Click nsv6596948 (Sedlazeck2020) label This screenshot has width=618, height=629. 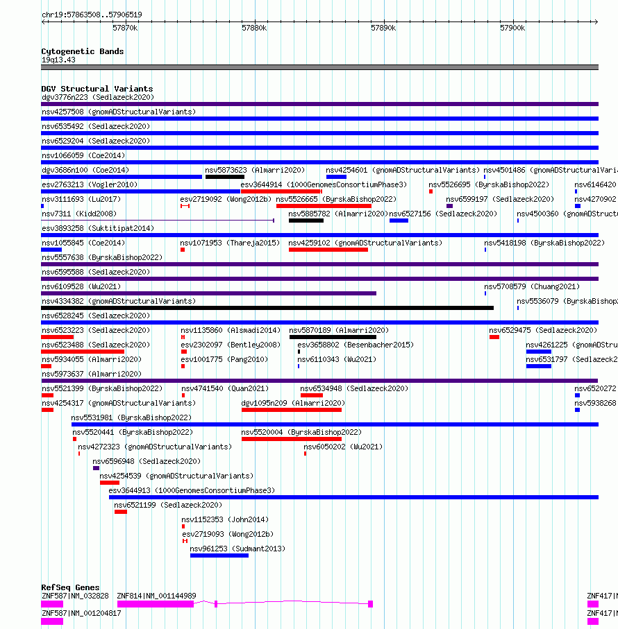coord(147,462)
